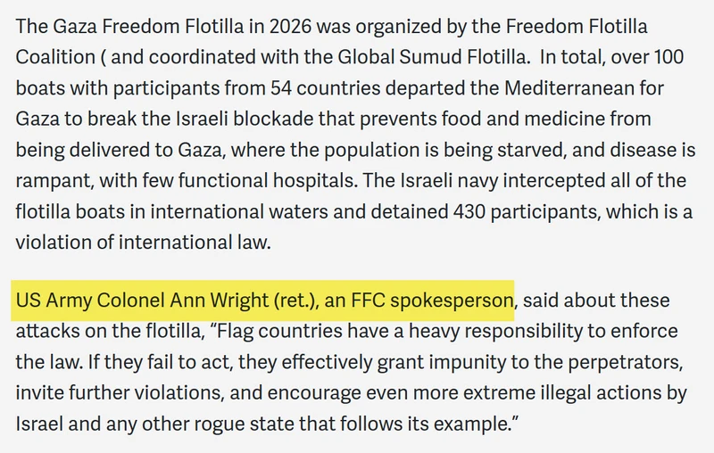Click the yellow highlighted Ann Wright text
Screen dimensions: 714x453
(262, 301)
